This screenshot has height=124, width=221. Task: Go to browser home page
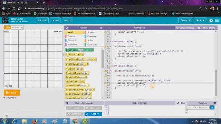[x=19, y=8]
